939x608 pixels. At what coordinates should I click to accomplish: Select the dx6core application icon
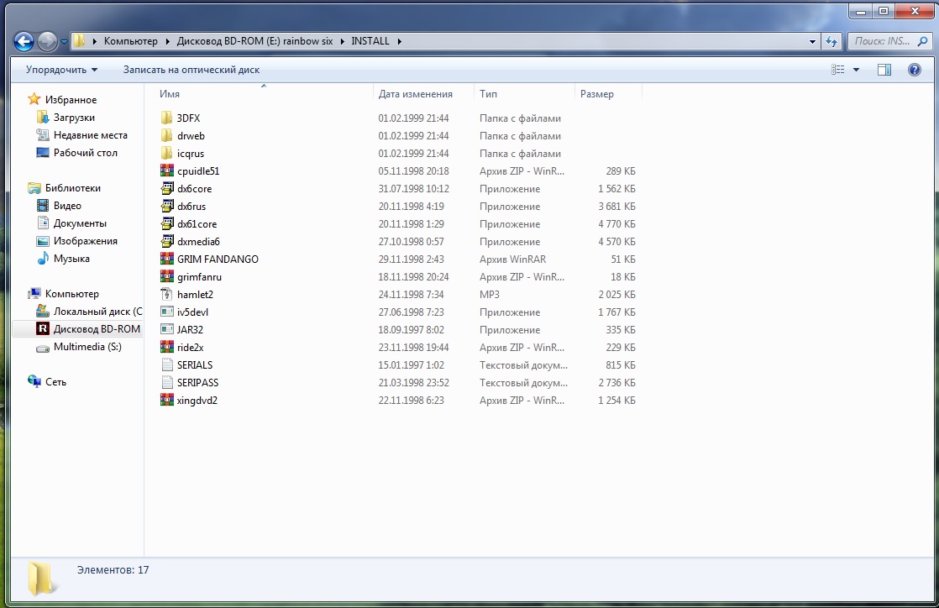coord(166,189)
